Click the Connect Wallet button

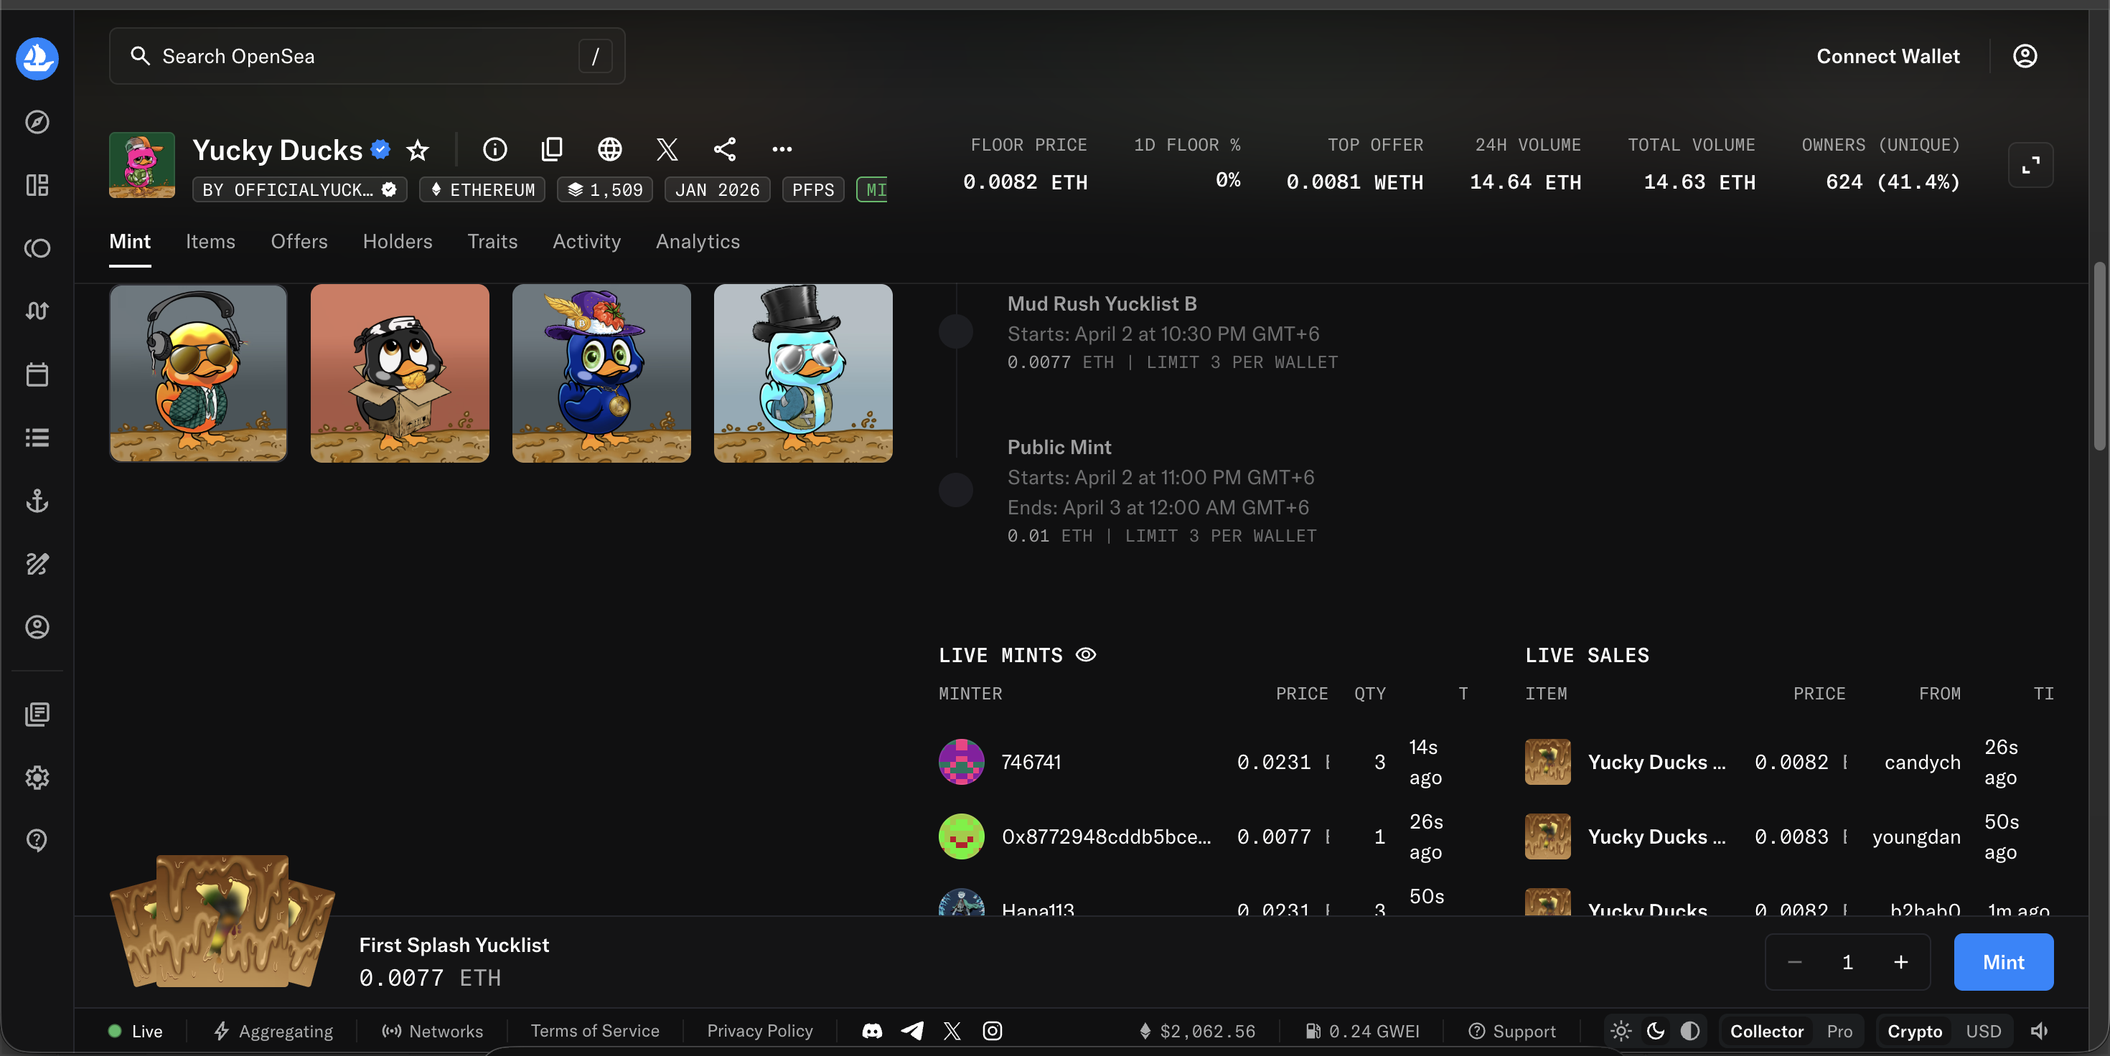(x=1888, y=56)
